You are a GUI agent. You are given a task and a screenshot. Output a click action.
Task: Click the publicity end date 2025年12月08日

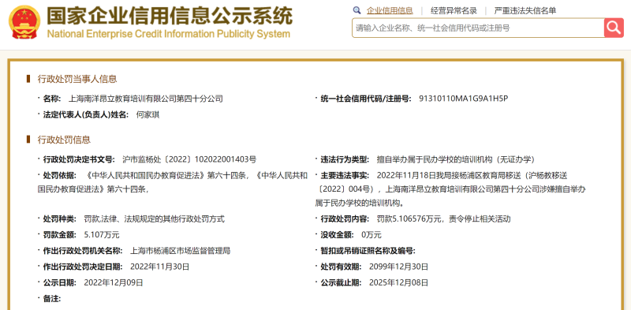tap(399, 282)
